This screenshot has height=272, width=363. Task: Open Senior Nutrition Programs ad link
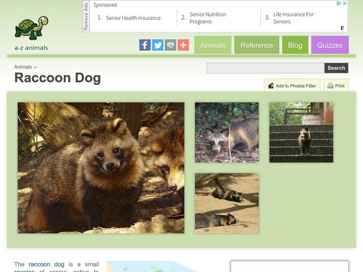[x=208, y=18]
